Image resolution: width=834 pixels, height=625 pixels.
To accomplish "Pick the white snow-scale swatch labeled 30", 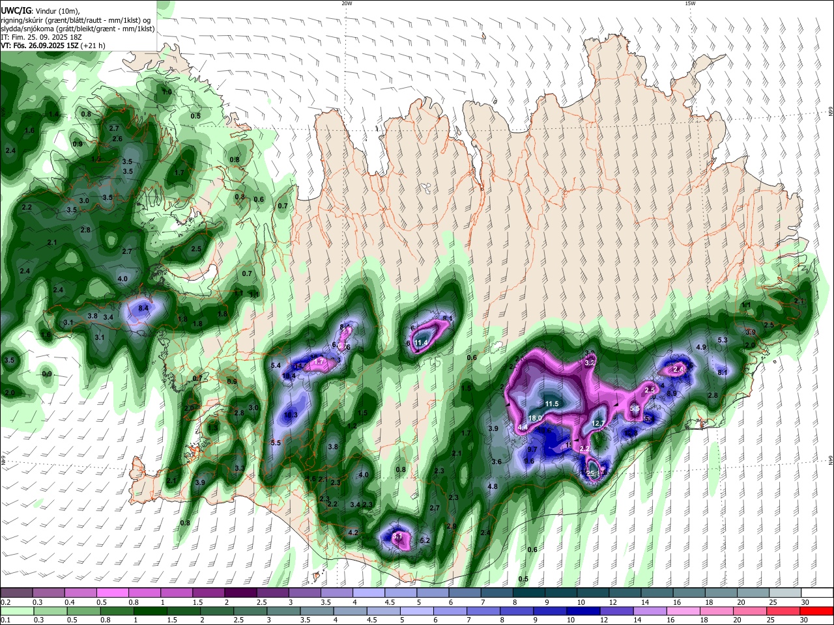I will click(818, 592).
